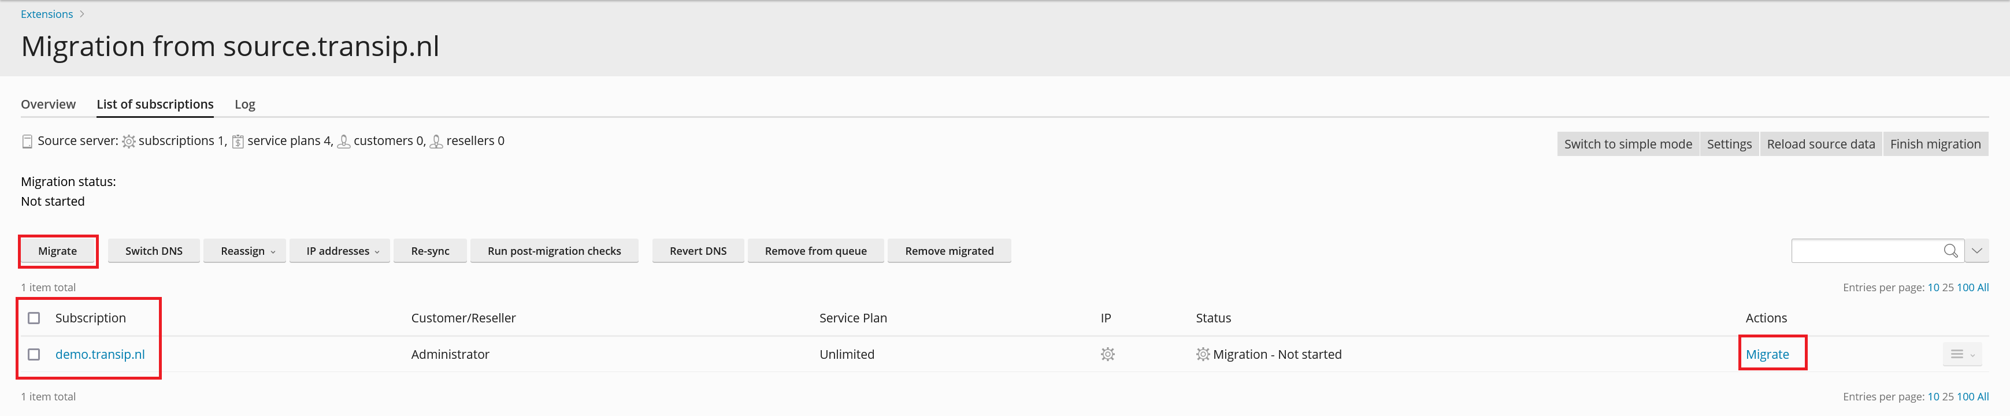This screenshot has height=416, width=2010.
Task: Show 100 entries per page (bottom)
Action: click(x=1965, y=396)
